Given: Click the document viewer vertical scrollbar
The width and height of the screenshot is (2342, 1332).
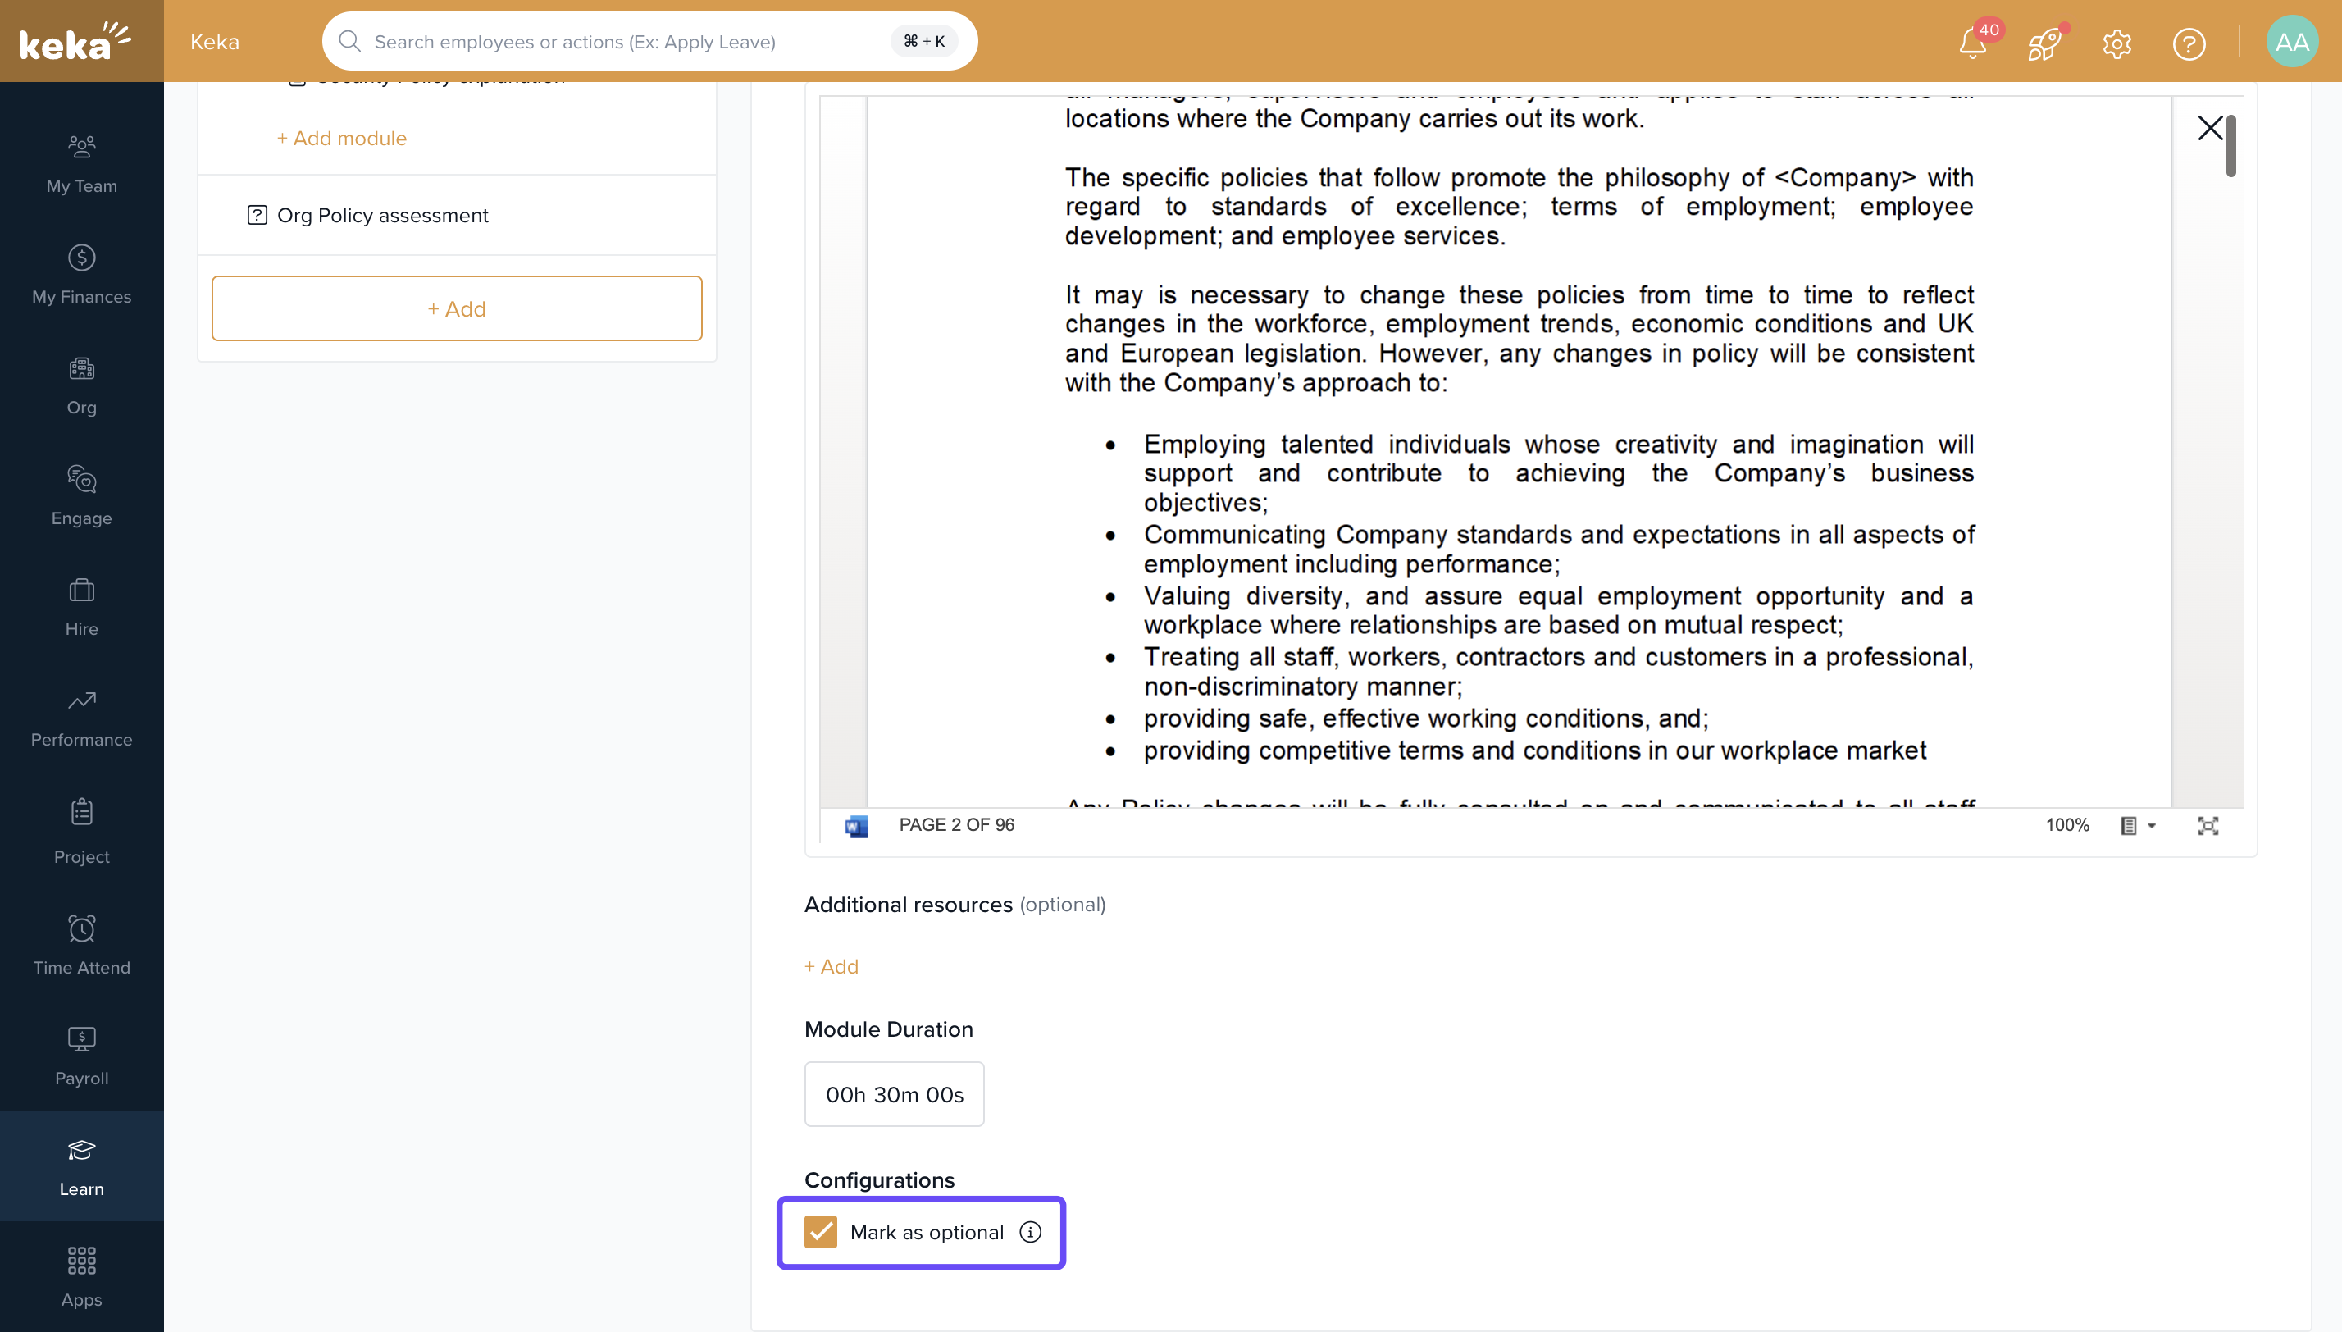Looking at the screenshot, I should (x=2231, y=146).
